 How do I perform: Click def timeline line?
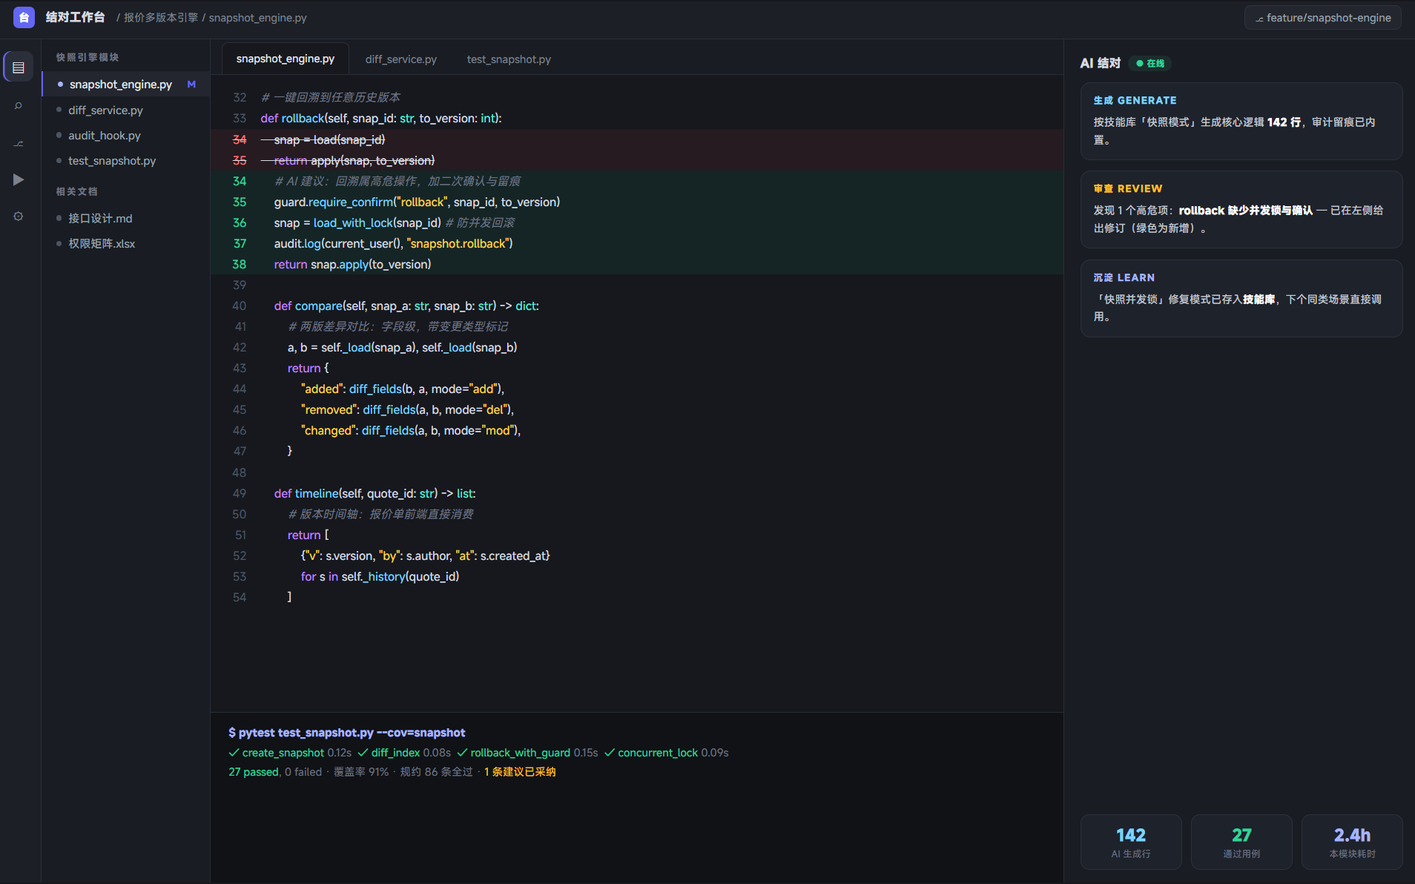[636, 493]
